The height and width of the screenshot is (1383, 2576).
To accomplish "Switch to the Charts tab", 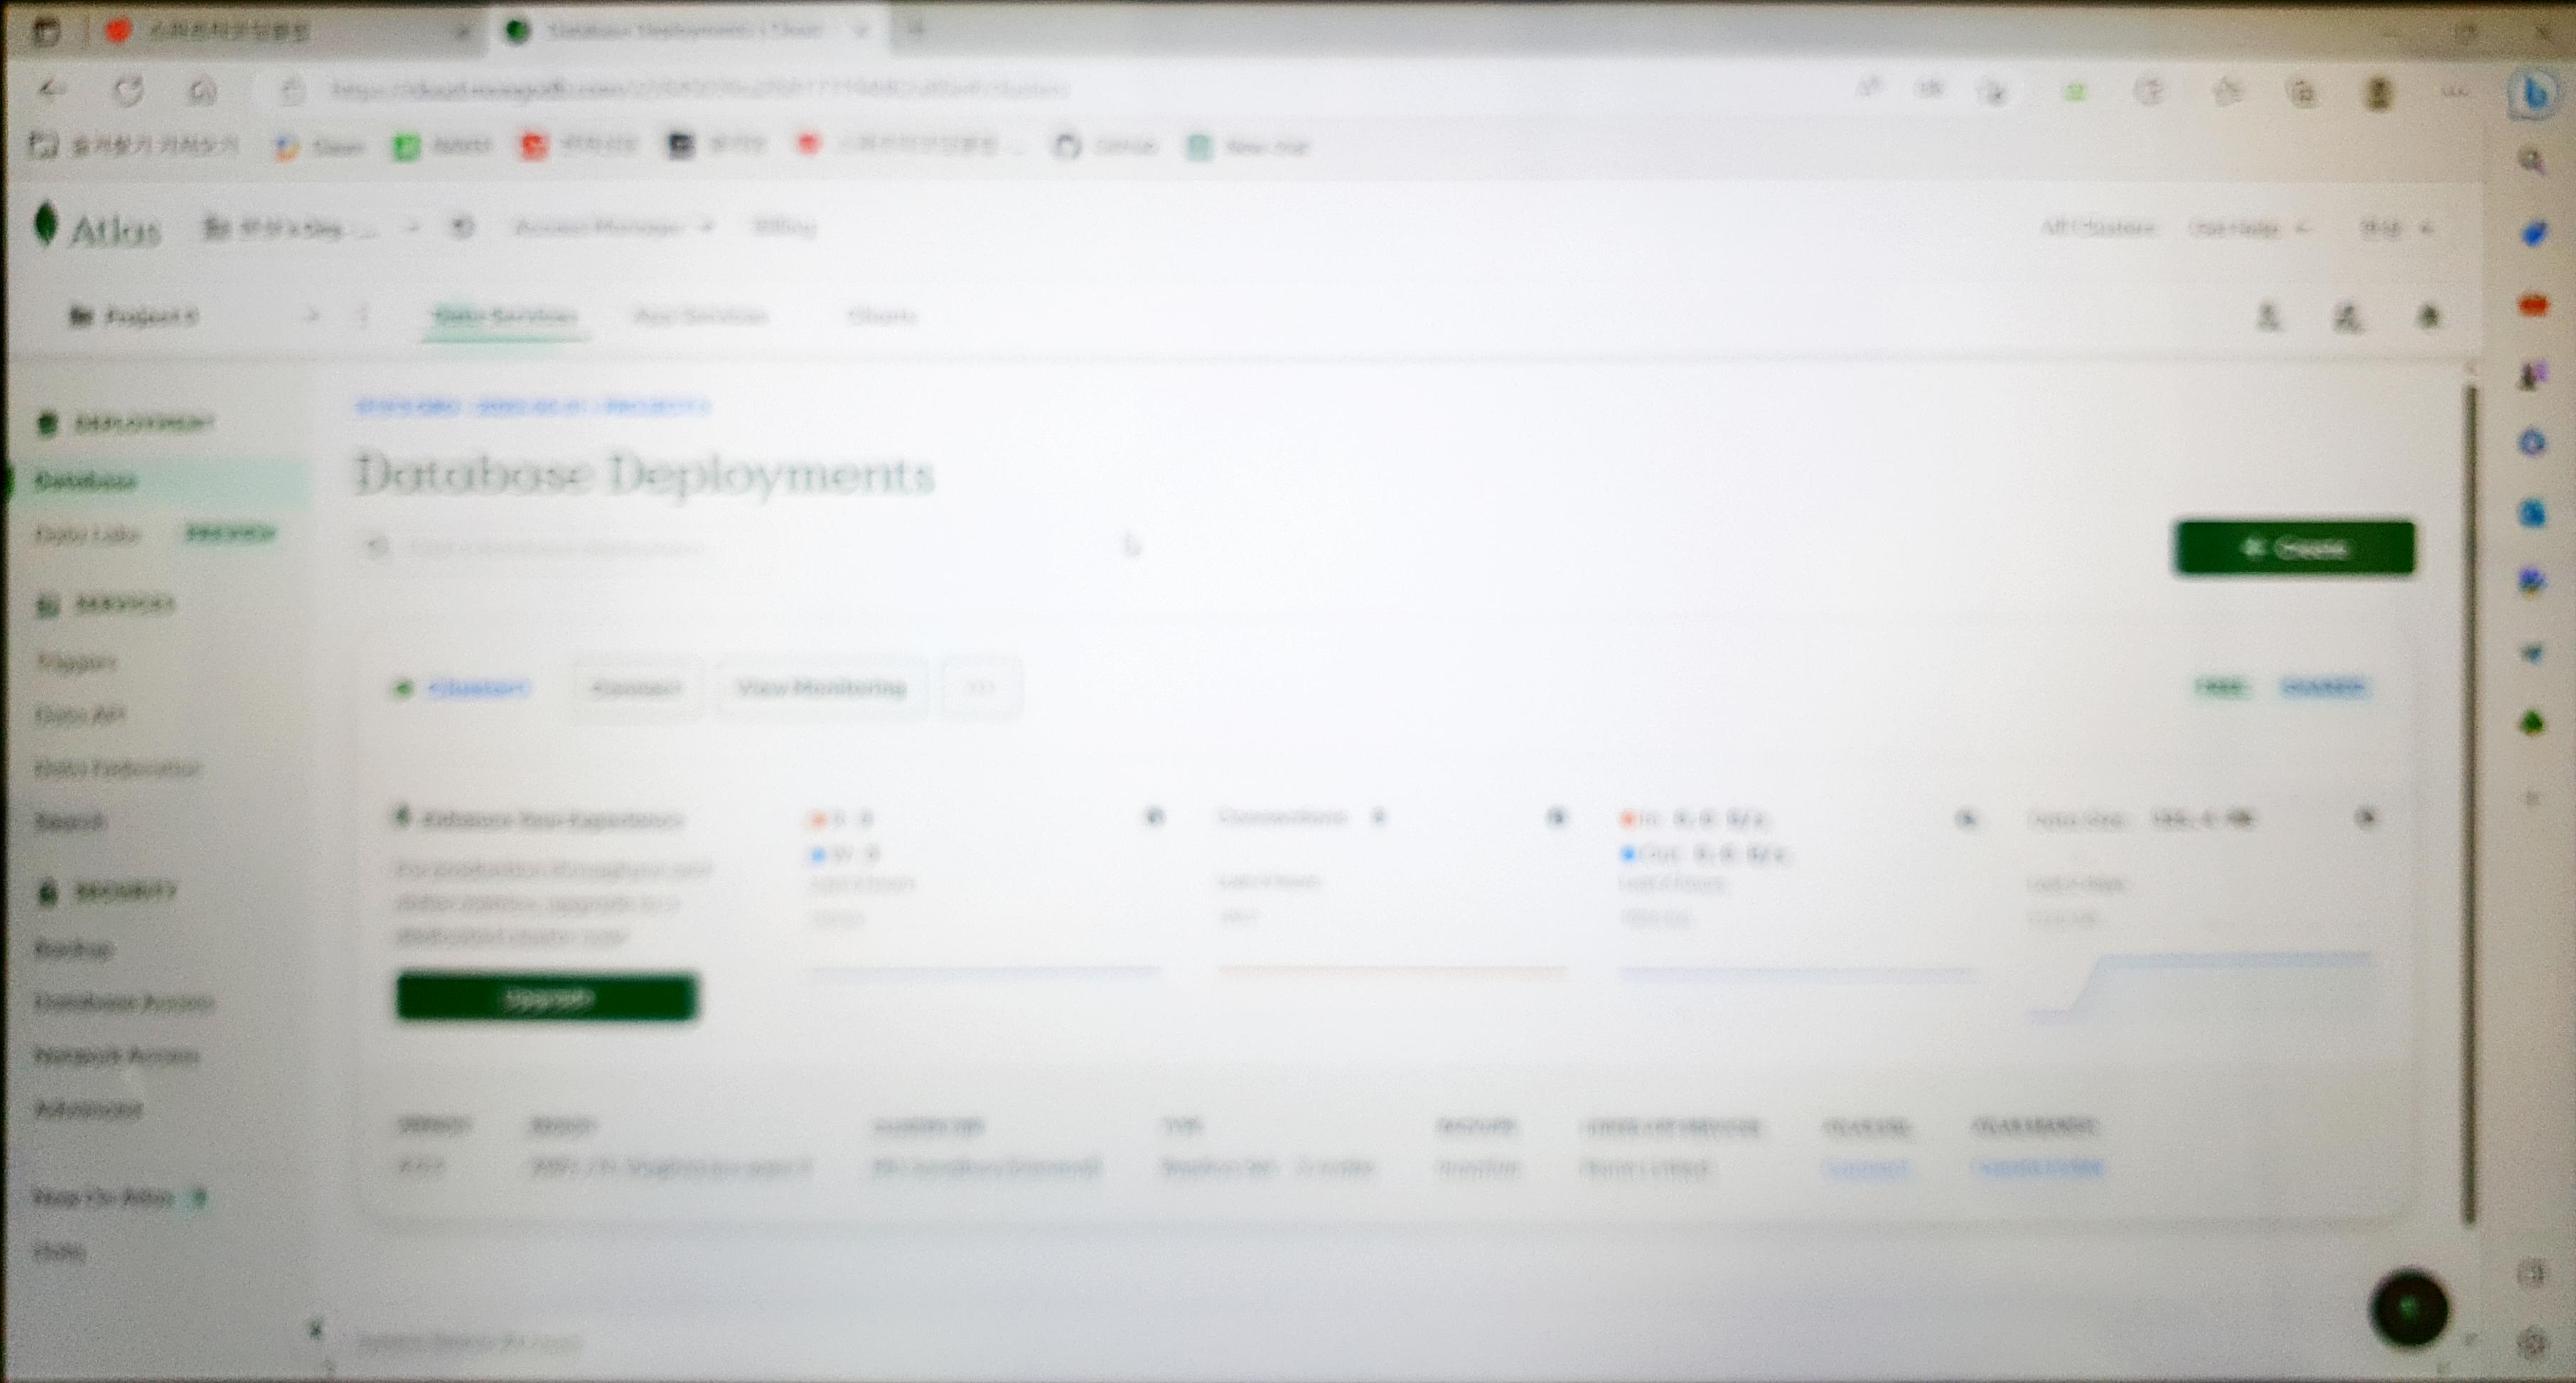I will pyautogui.click(x=881, y=316).
